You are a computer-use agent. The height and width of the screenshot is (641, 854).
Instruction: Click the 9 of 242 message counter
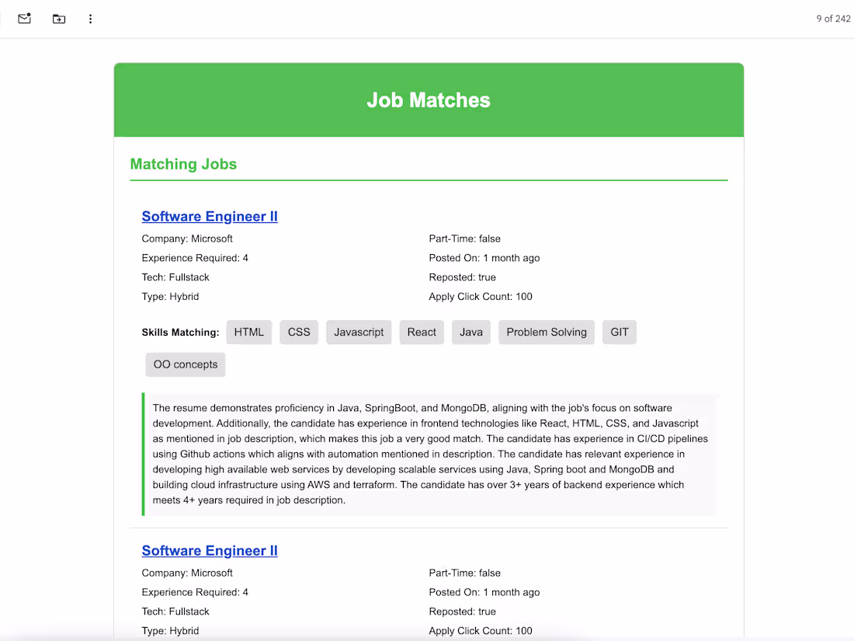[x=833, y=19]
